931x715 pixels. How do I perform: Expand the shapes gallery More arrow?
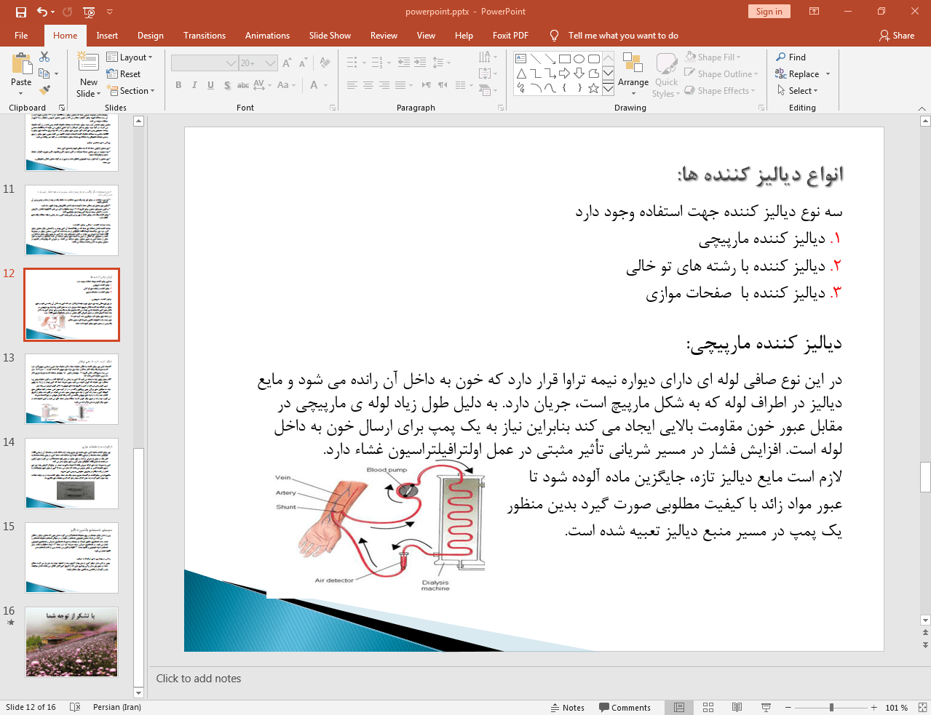[608, 89]
